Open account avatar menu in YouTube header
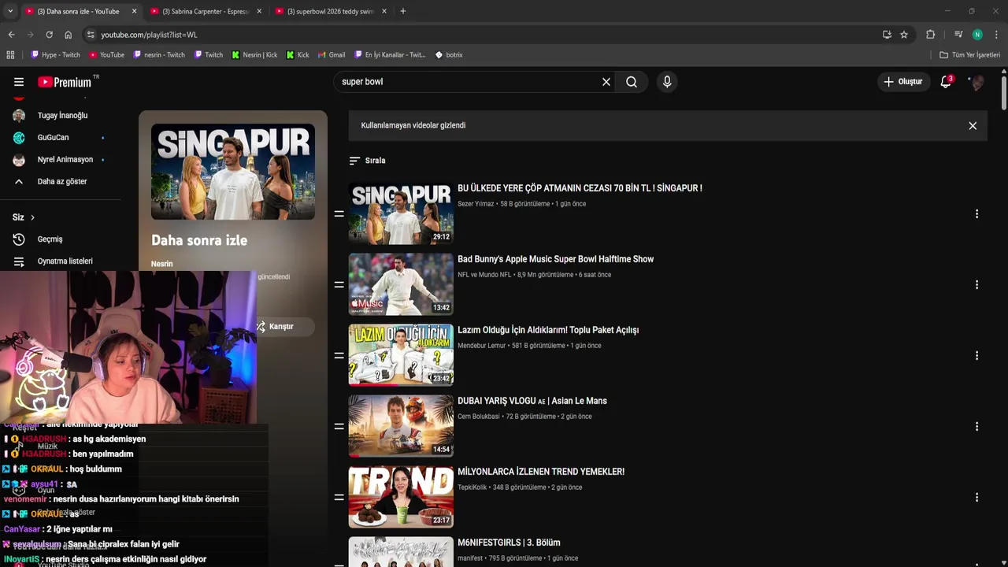Viewport: 1008px width, 567px height. (976, 82)
